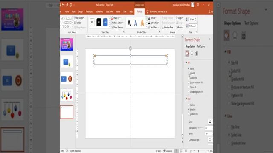Open the Compound type dropdown
This screenshot has width=273, height=153.
tap(210, 140)
